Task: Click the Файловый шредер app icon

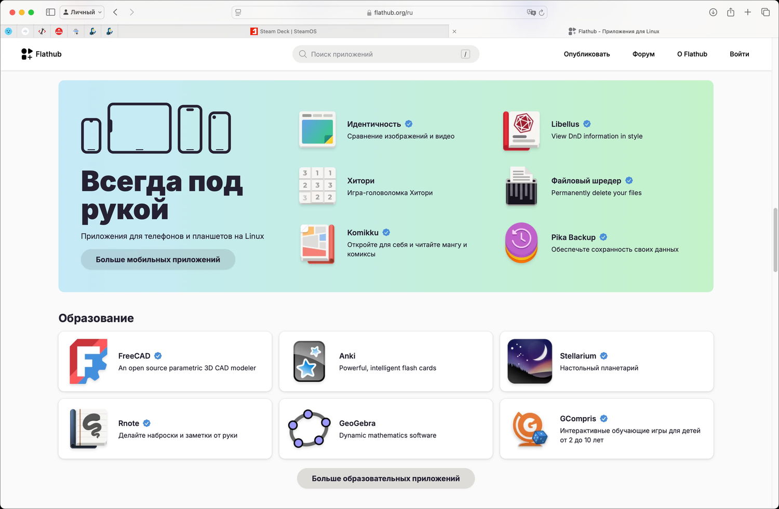Action: 521,186
